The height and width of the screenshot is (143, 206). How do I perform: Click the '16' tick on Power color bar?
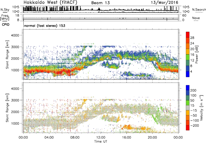click(x=192, y=55)
